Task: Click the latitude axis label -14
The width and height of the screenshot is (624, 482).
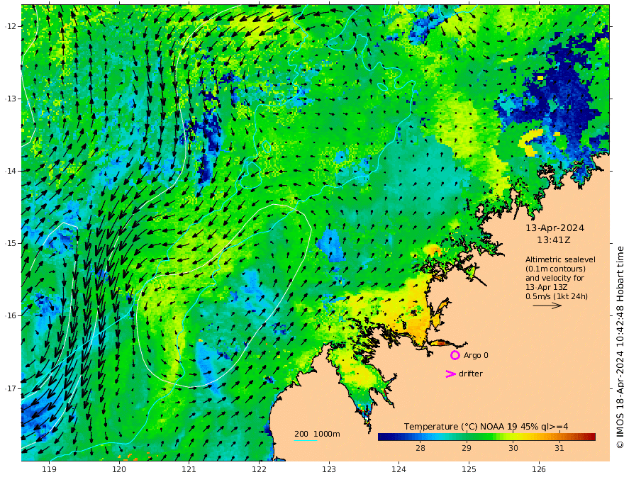Action: pos(11,171)
